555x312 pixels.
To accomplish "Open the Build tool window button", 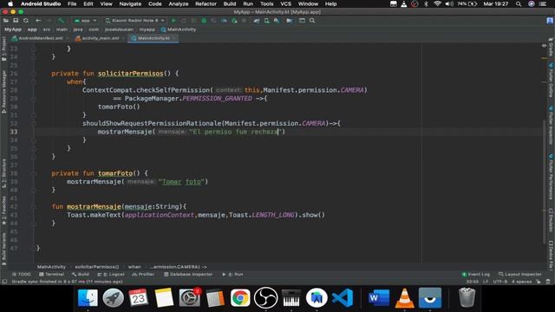I will coord(81,274).
